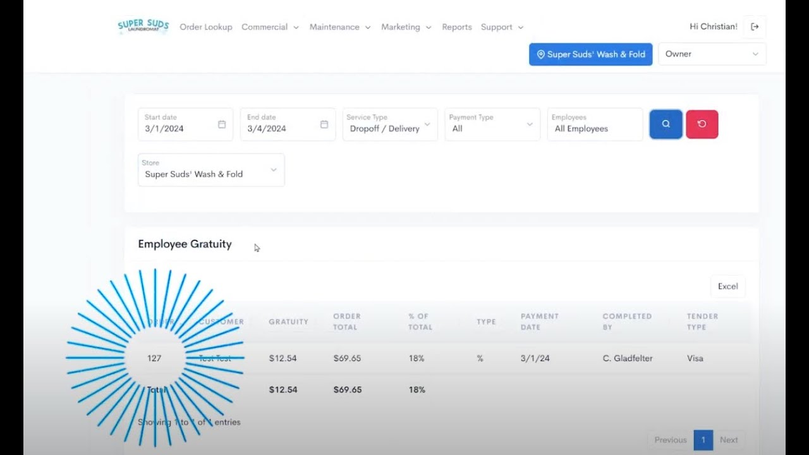The height and width of the screenshot is (455, 809).
Task: Click the Next pagination button
Action: tap(728, 440)
